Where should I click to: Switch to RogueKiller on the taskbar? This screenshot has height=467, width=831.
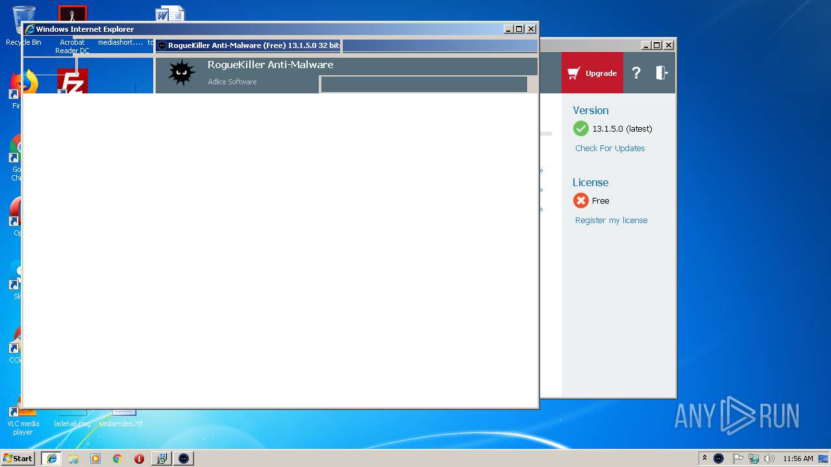point(184,459)
